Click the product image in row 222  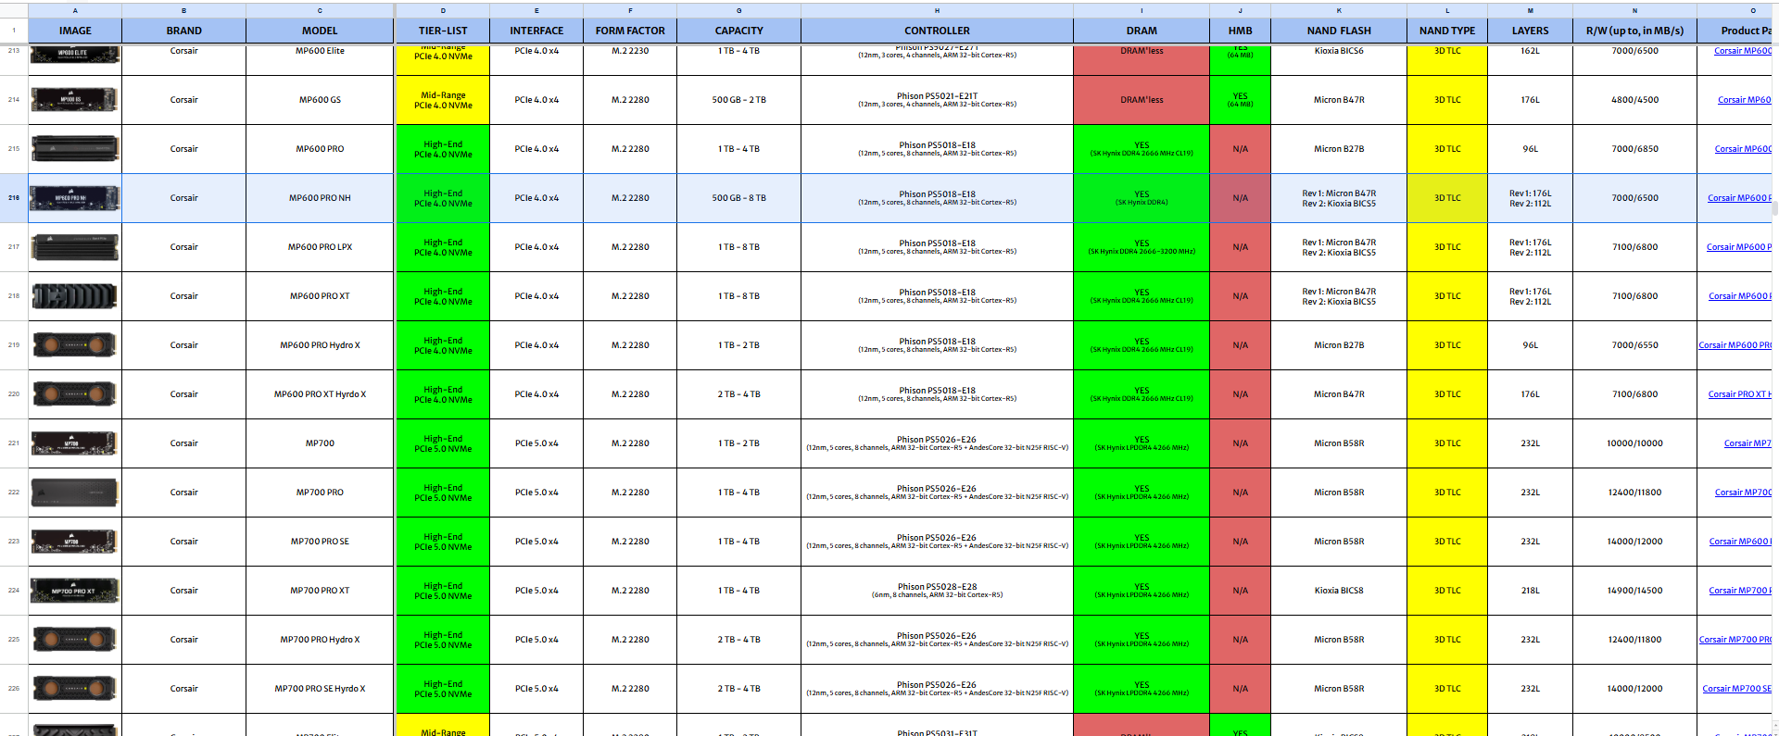75,493
